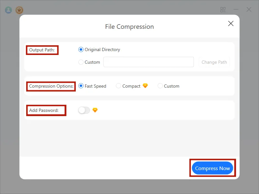Viewport: 259px width, 194px height.
Task: Click the user profile avatar icon
Action: pos(8,10)
